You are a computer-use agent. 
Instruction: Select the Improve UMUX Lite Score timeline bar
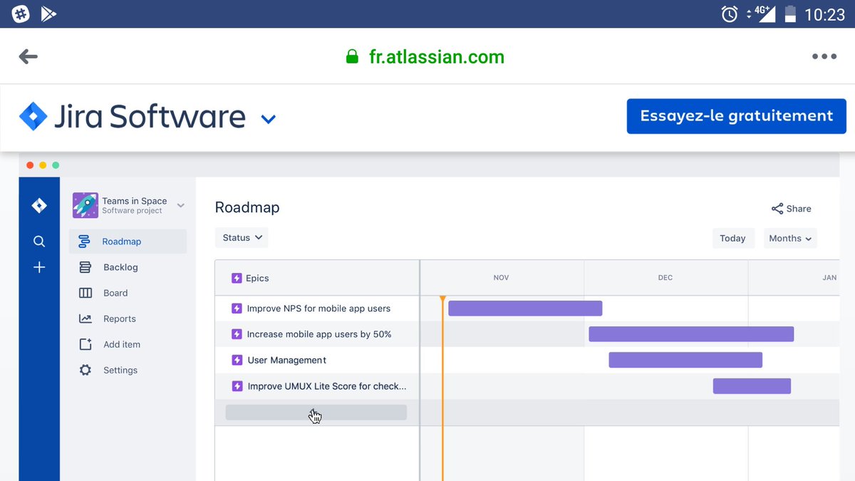(752, 386)
